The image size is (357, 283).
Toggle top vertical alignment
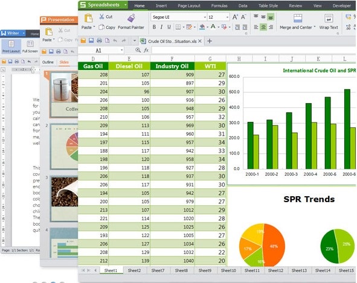(x=256, y=16)
